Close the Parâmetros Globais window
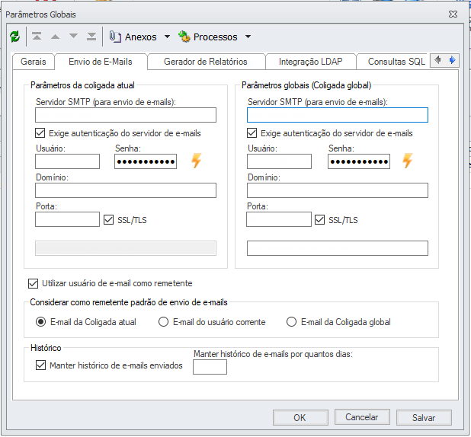 453,14
